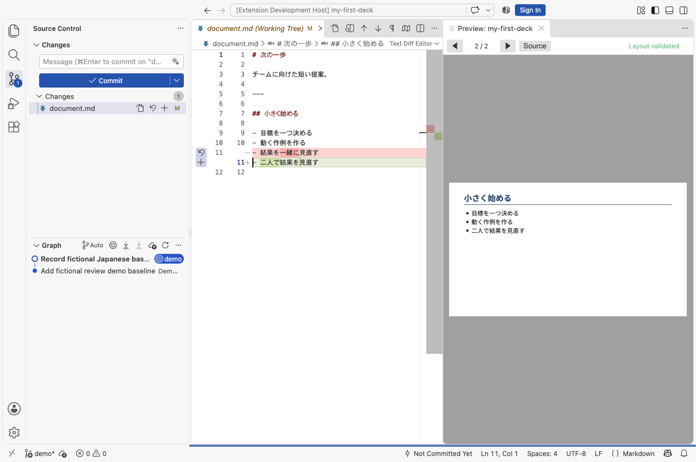Open the Source Control more actions menu
Viewport: 696px width, 462px height.
pos(181,28)
